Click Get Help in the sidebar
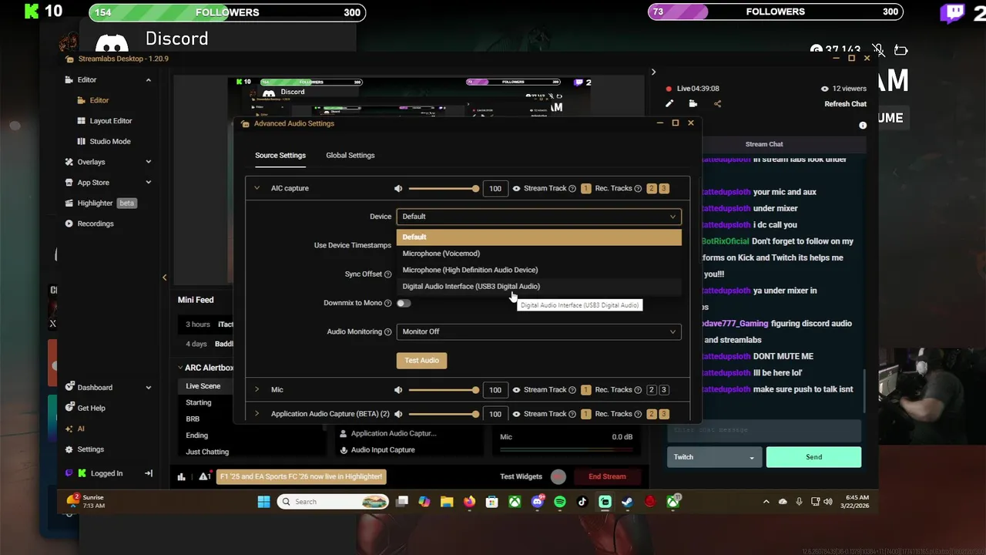 (x=86, y=408)
